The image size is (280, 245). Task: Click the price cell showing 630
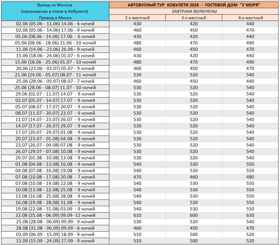pos(250,215)
